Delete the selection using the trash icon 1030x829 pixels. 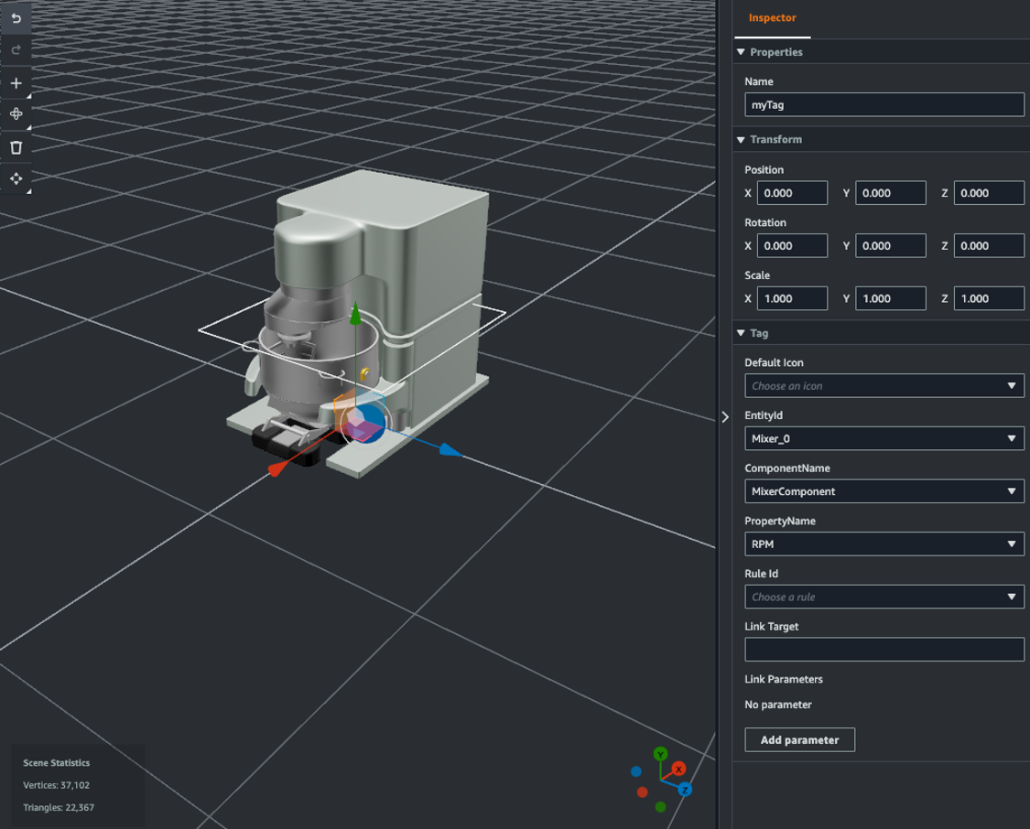[x=16, y=147]
